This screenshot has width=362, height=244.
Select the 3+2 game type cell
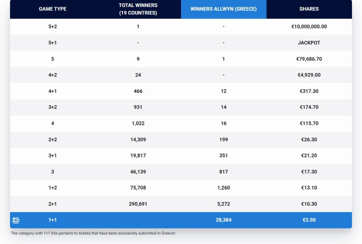53,107
